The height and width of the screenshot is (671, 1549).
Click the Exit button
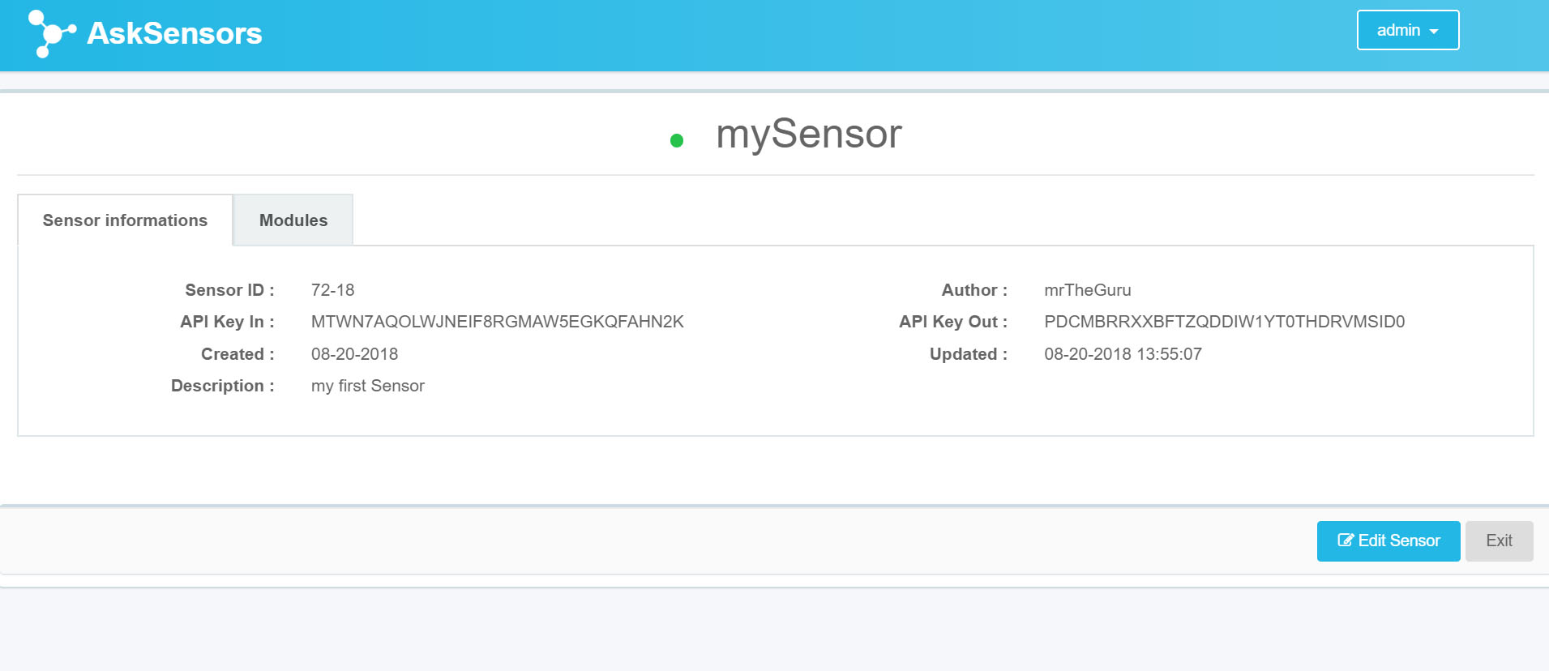tap(1499, 541)
